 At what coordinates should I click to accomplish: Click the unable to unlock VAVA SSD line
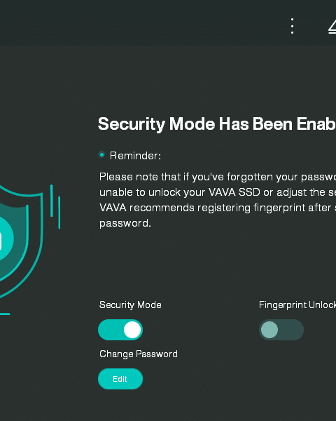tap(218, 192)
